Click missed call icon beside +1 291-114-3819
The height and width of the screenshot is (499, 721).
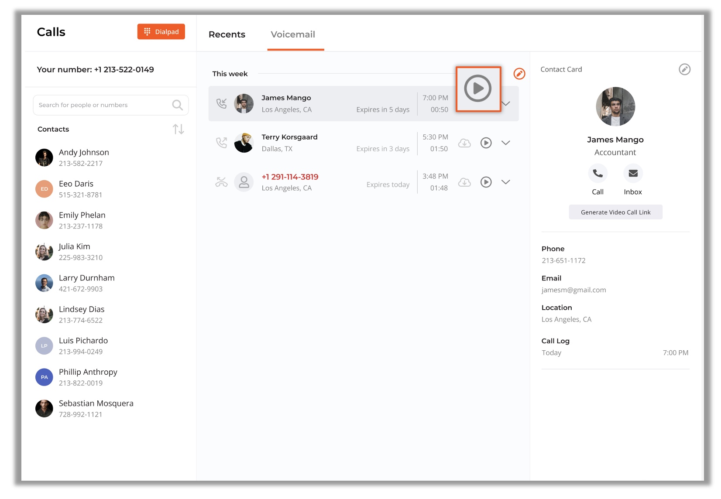pos(222,182)
